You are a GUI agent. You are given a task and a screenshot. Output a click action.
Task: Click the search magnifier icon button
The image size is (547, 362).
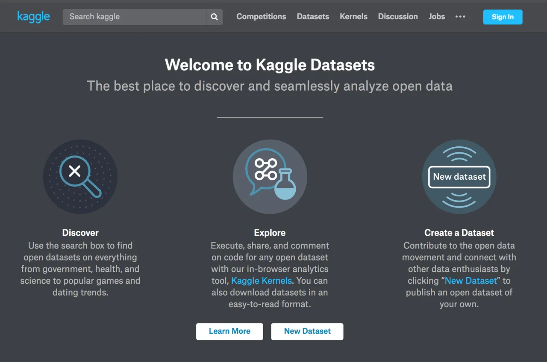[215, 17]
